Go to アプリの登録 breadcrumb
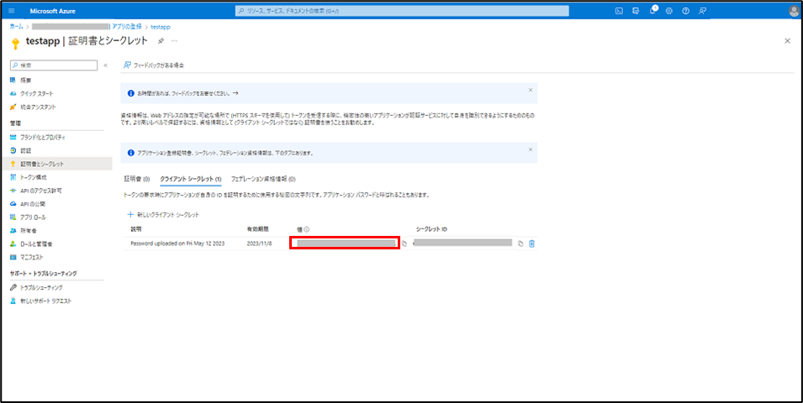This screenshot has height=403, width=803. [126, 27]
